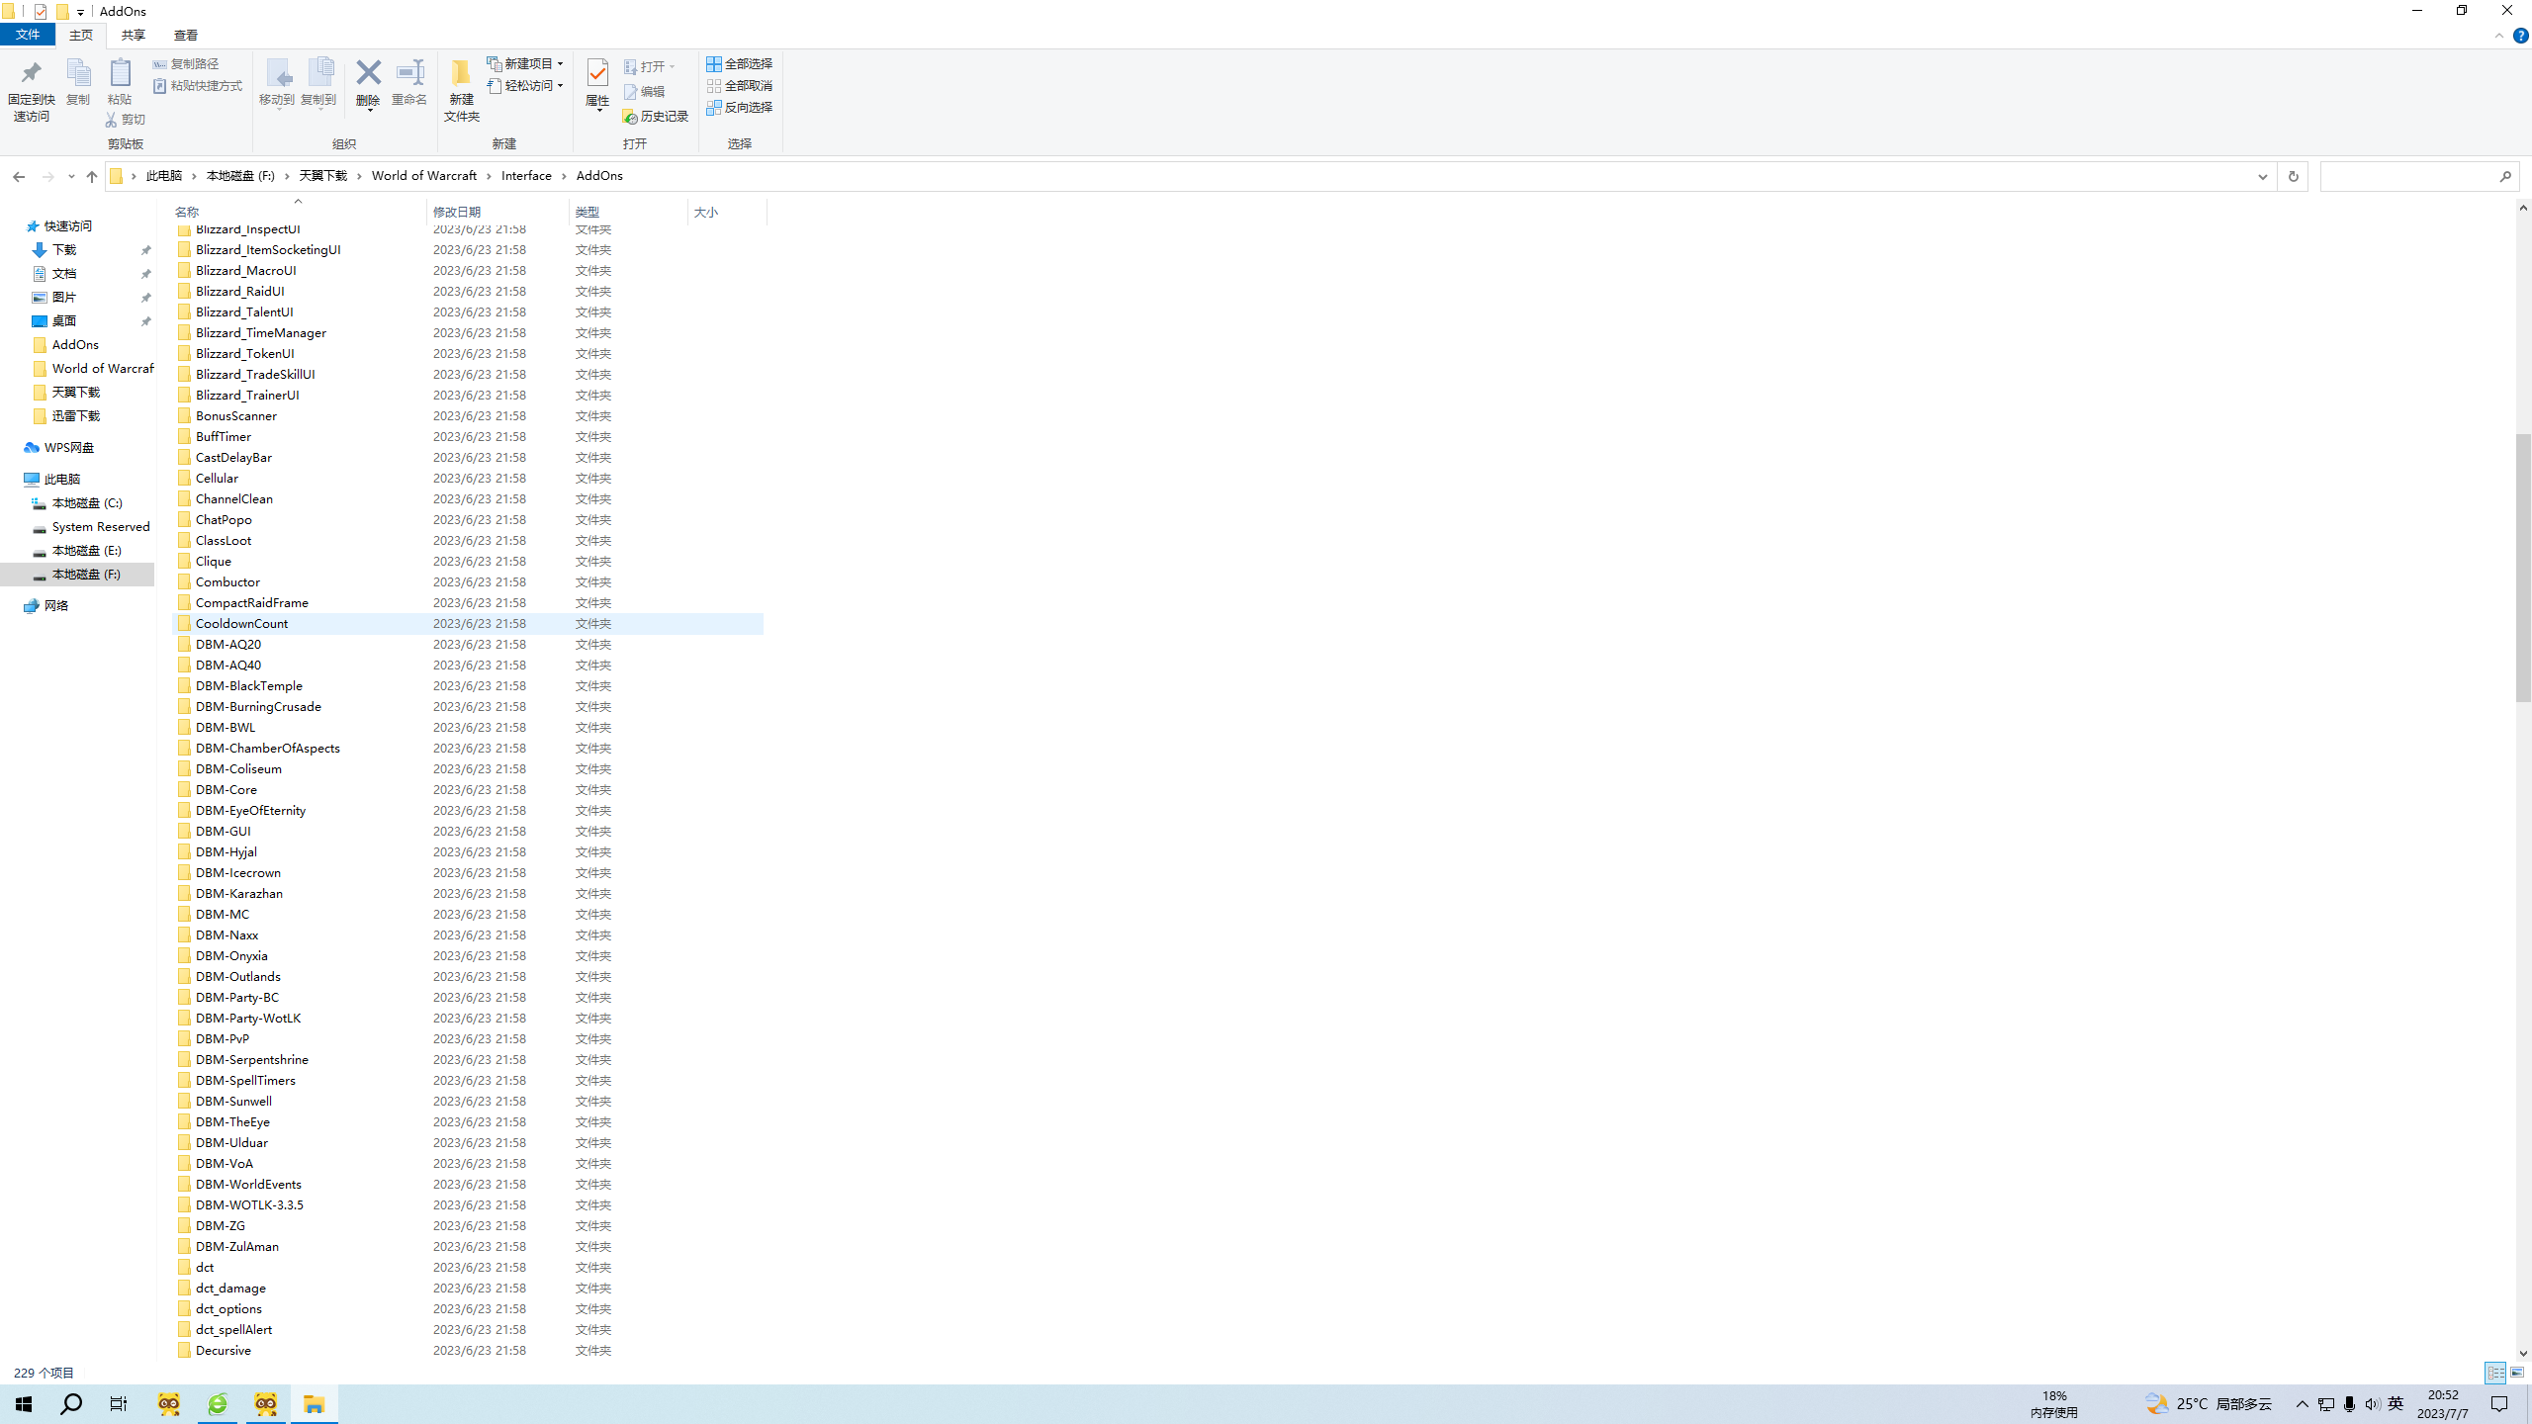The height and width of the screenshot is (1424, 2532).
Task: Expand the New Item (新建项目) dropdown
Action: [x=526, y=63]
